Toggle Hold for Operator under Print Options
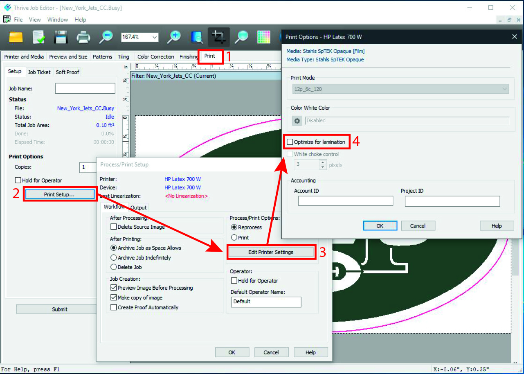 (x=18, y=180)
